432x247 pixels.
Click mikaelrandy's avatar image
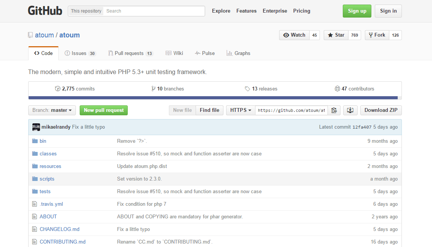(36, 127)
